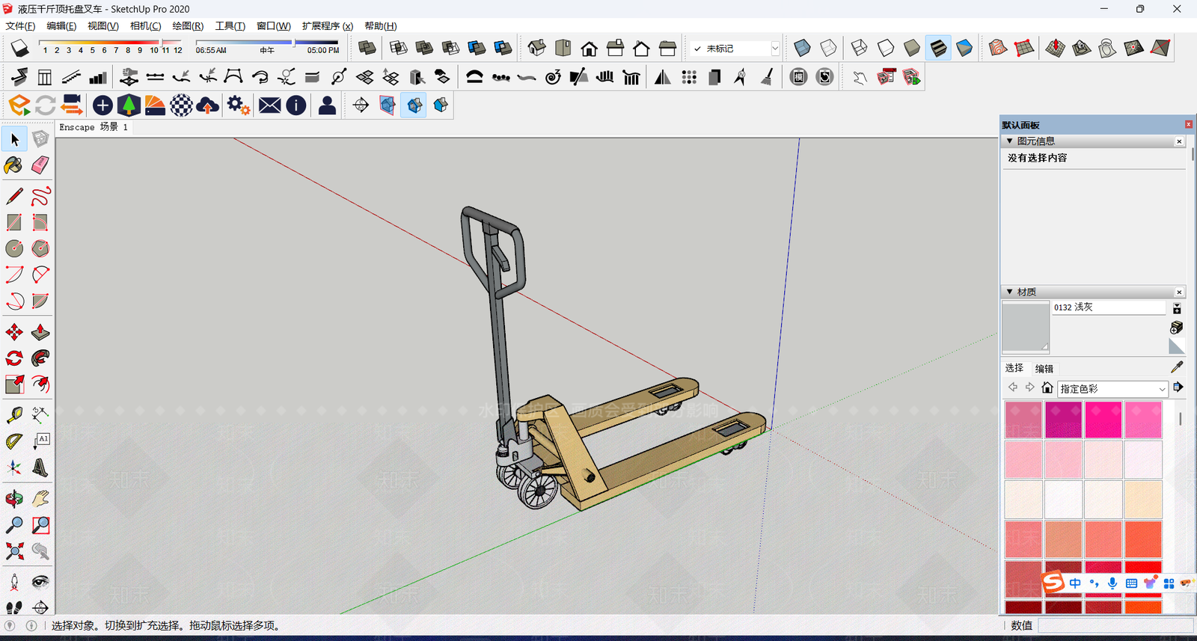Toggle X-ray face style
The image size is (1197, 641).
tap(802, 49)
